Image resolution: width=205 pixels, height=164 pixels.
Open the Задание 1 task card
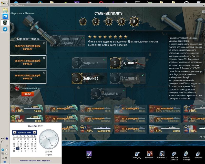point(89,63)
